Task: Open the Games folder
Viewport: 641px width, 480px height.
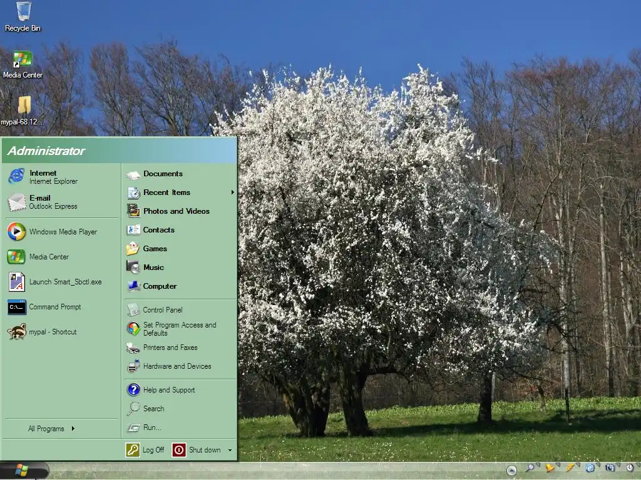Action: click(180, 249)
